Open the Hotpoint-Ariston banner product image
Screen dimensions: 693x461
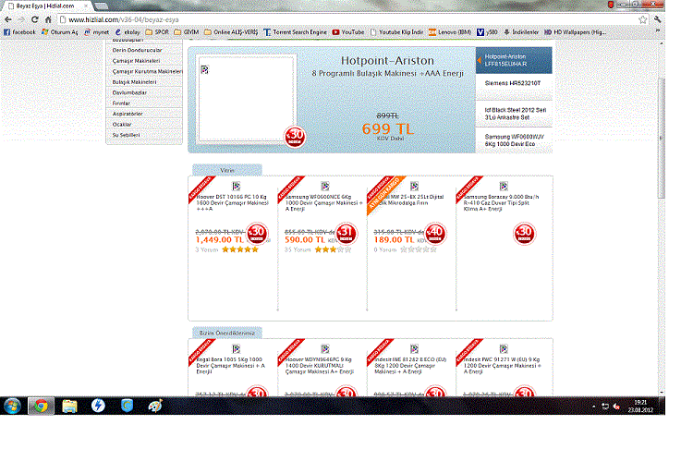[x=247, y=99]
